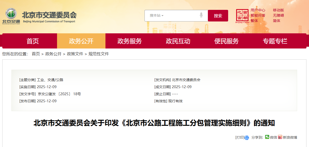Click the WeChat icon before 微信 label
Screen dimensions: 309x147
[x=267, y=137]
